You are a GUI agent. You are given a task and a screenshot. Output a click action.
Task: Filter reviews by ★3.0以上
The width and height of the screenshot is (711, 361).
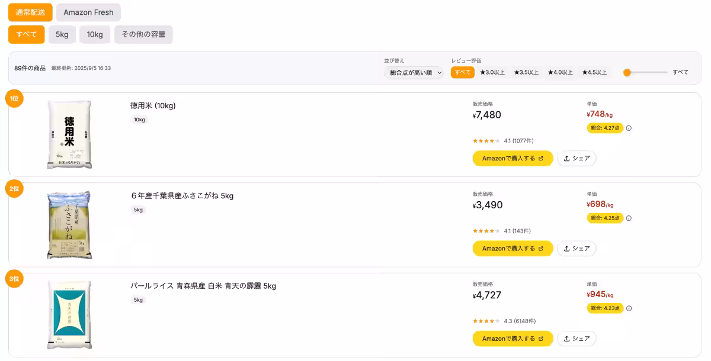click(x=492, y=72)
